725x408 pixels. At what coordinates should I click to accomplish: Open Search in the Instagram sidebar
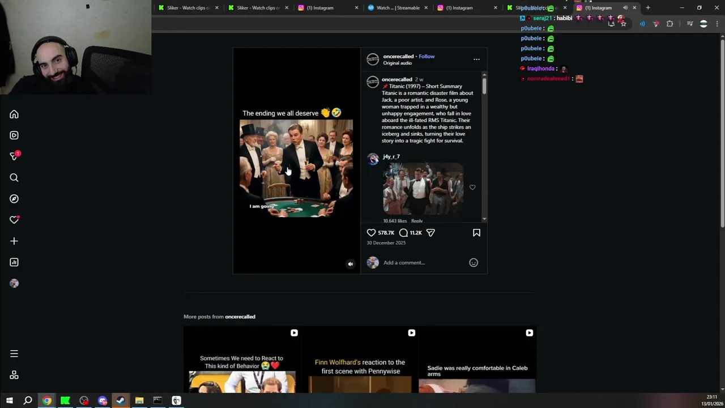coord(14,178)
